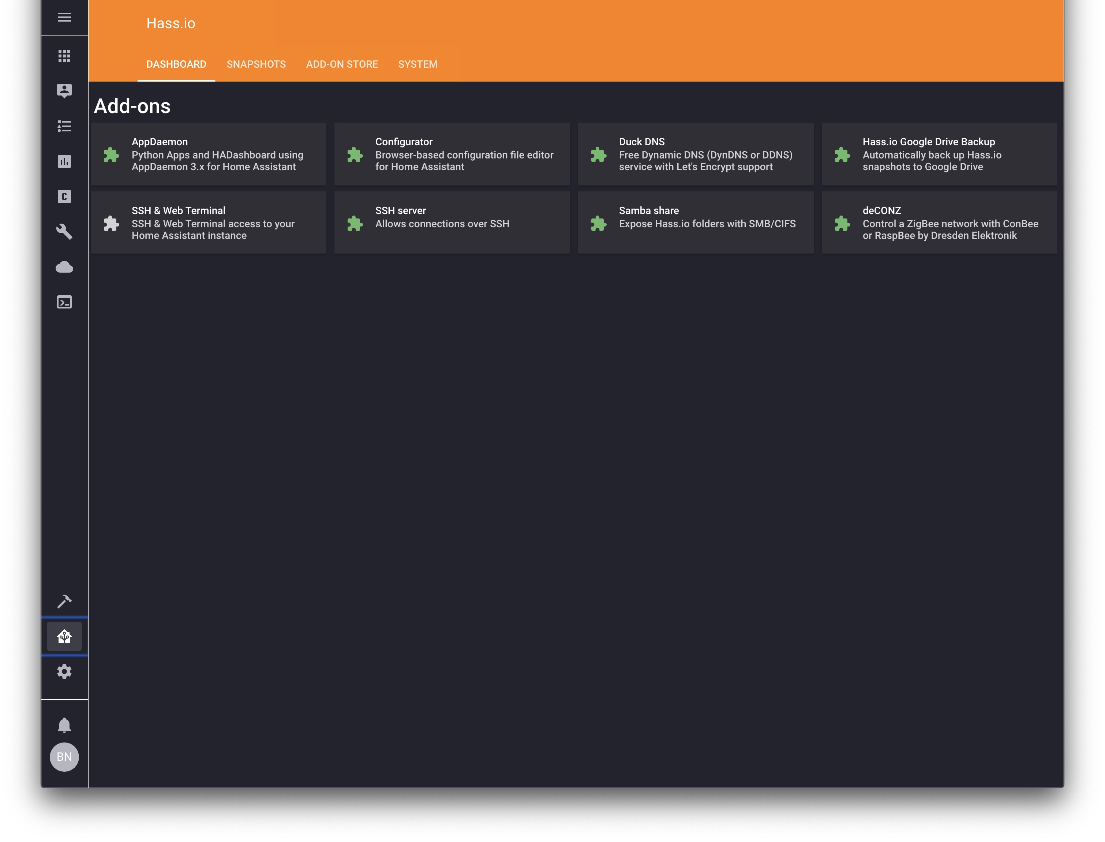Open the sidebar settings gear icon
Image resolution: width=1105 pixels, height=842 pixels.
(x=64, y=671)
